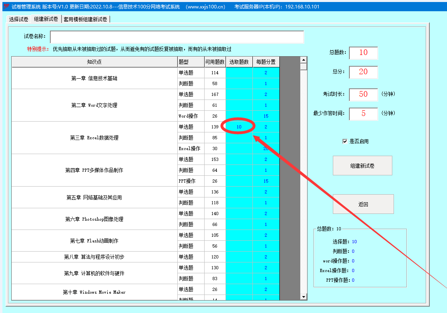This screenshot has width=447, height=313.
Task: Select 第四章 PPT多媒体作品制作 row
Action: [x=94, y=170]
